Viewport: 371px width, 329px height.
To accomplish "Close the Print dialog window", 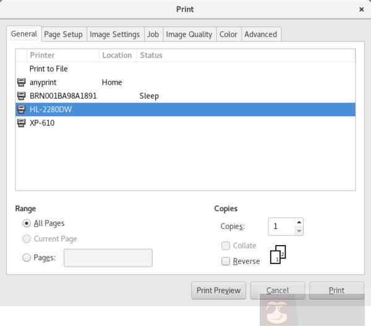I will (x=361, y=9).
